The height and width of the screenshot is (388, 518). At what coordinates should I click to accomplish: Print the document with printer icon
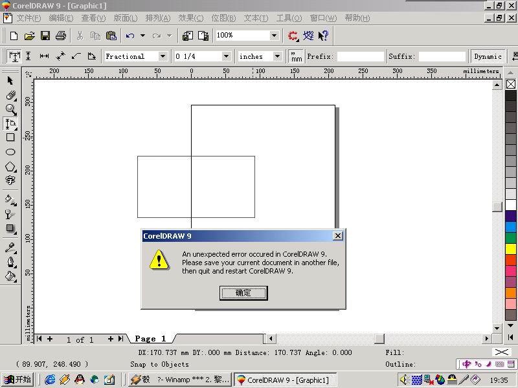[61, 36]
